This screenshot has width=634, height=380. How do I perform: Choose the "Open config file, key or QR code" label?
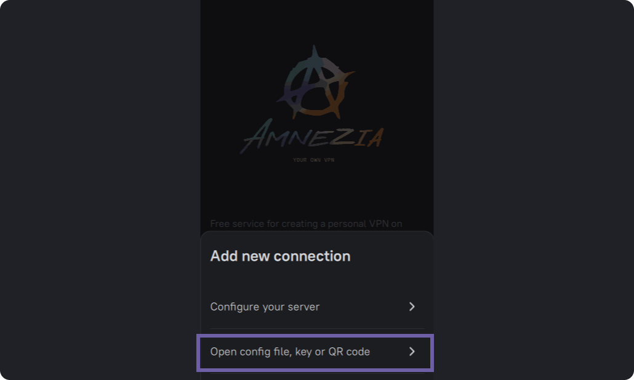[290, 352]
